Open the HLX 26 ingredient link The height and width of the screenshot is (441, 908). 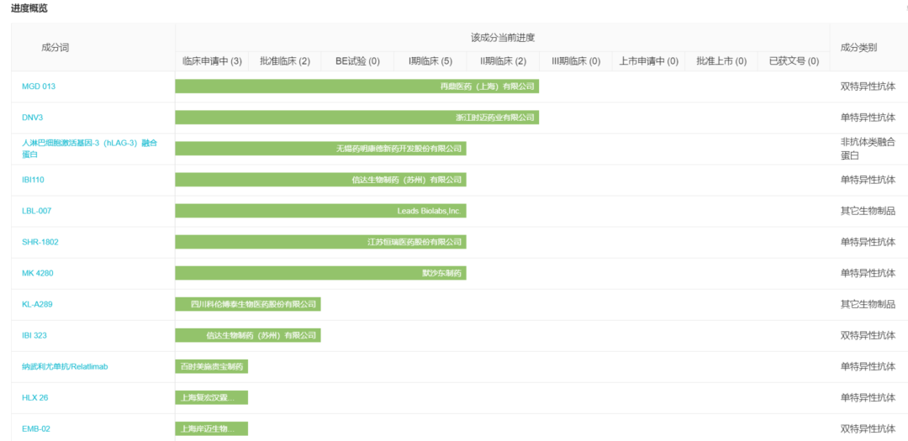[34, 398]
